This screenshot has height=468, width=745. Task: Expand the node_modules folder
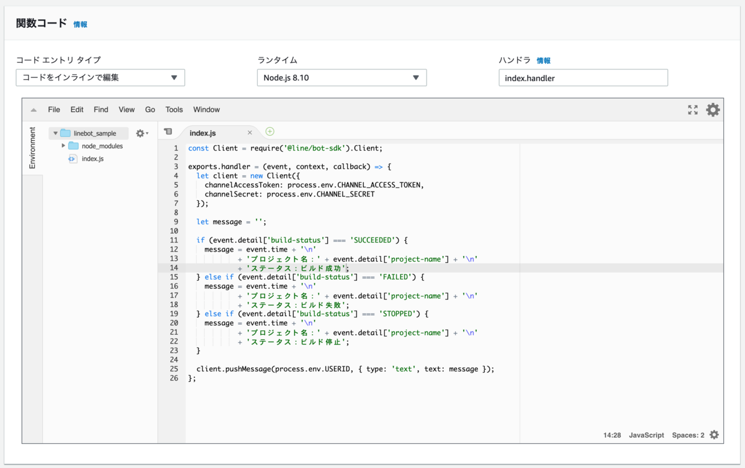click(x=63, y=146)
